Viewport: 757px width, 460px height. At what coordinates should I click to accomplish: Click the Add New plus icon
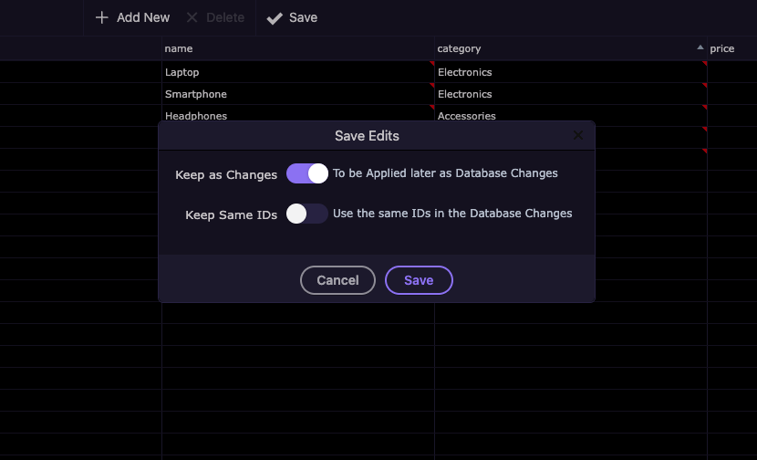click(102, 17)
